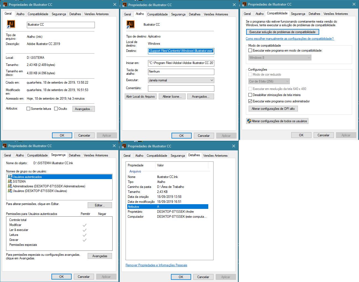Click the 'Abrir Local do Arquivo' button

(x=141, y=97)
